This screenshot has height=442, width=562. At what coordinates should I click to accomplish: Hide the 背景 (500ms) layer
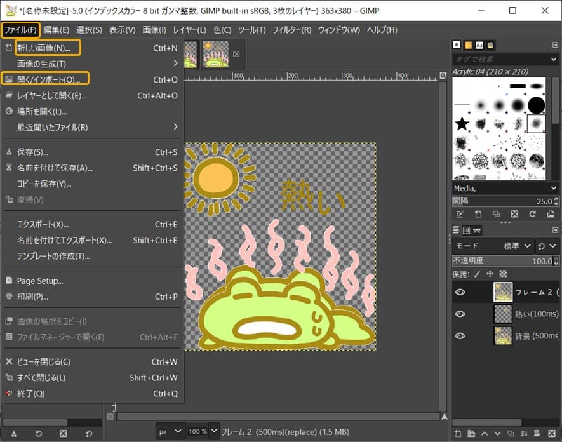[460, 335]
